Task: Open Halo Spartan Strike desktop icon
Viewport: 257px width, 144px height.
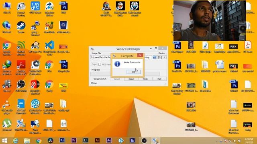Action: coord(120,9)
